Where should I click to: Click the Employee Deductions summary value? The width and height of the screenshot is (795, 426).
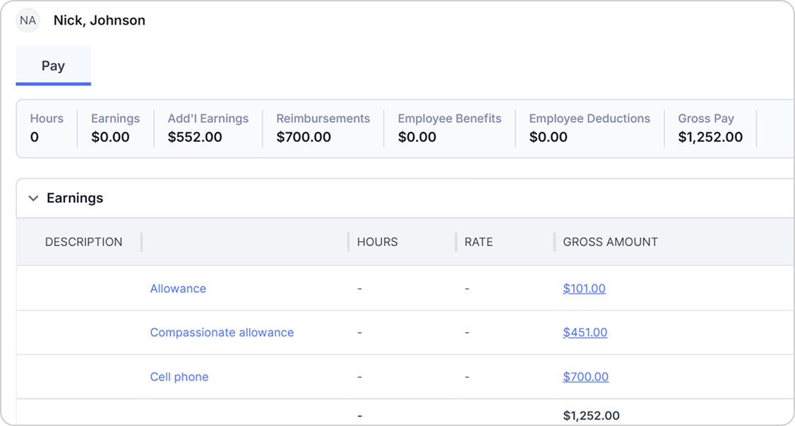pyautogui.click(x=548, y=138)
